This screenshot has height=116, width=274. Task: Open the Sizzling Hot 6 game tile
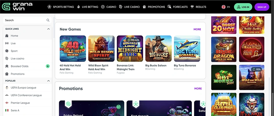(x=252, y=49)
